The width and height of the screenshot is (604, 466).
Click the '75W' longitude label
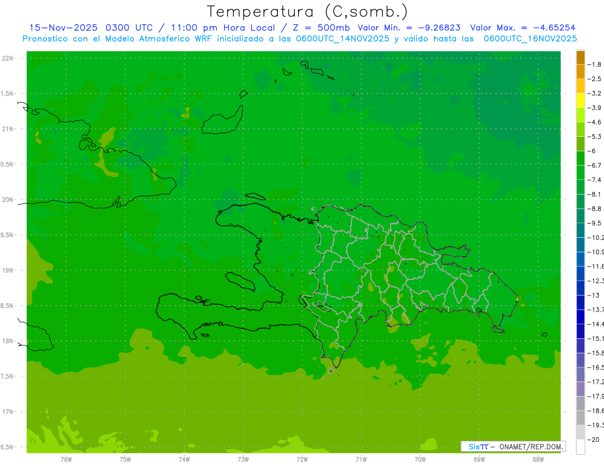125,459
